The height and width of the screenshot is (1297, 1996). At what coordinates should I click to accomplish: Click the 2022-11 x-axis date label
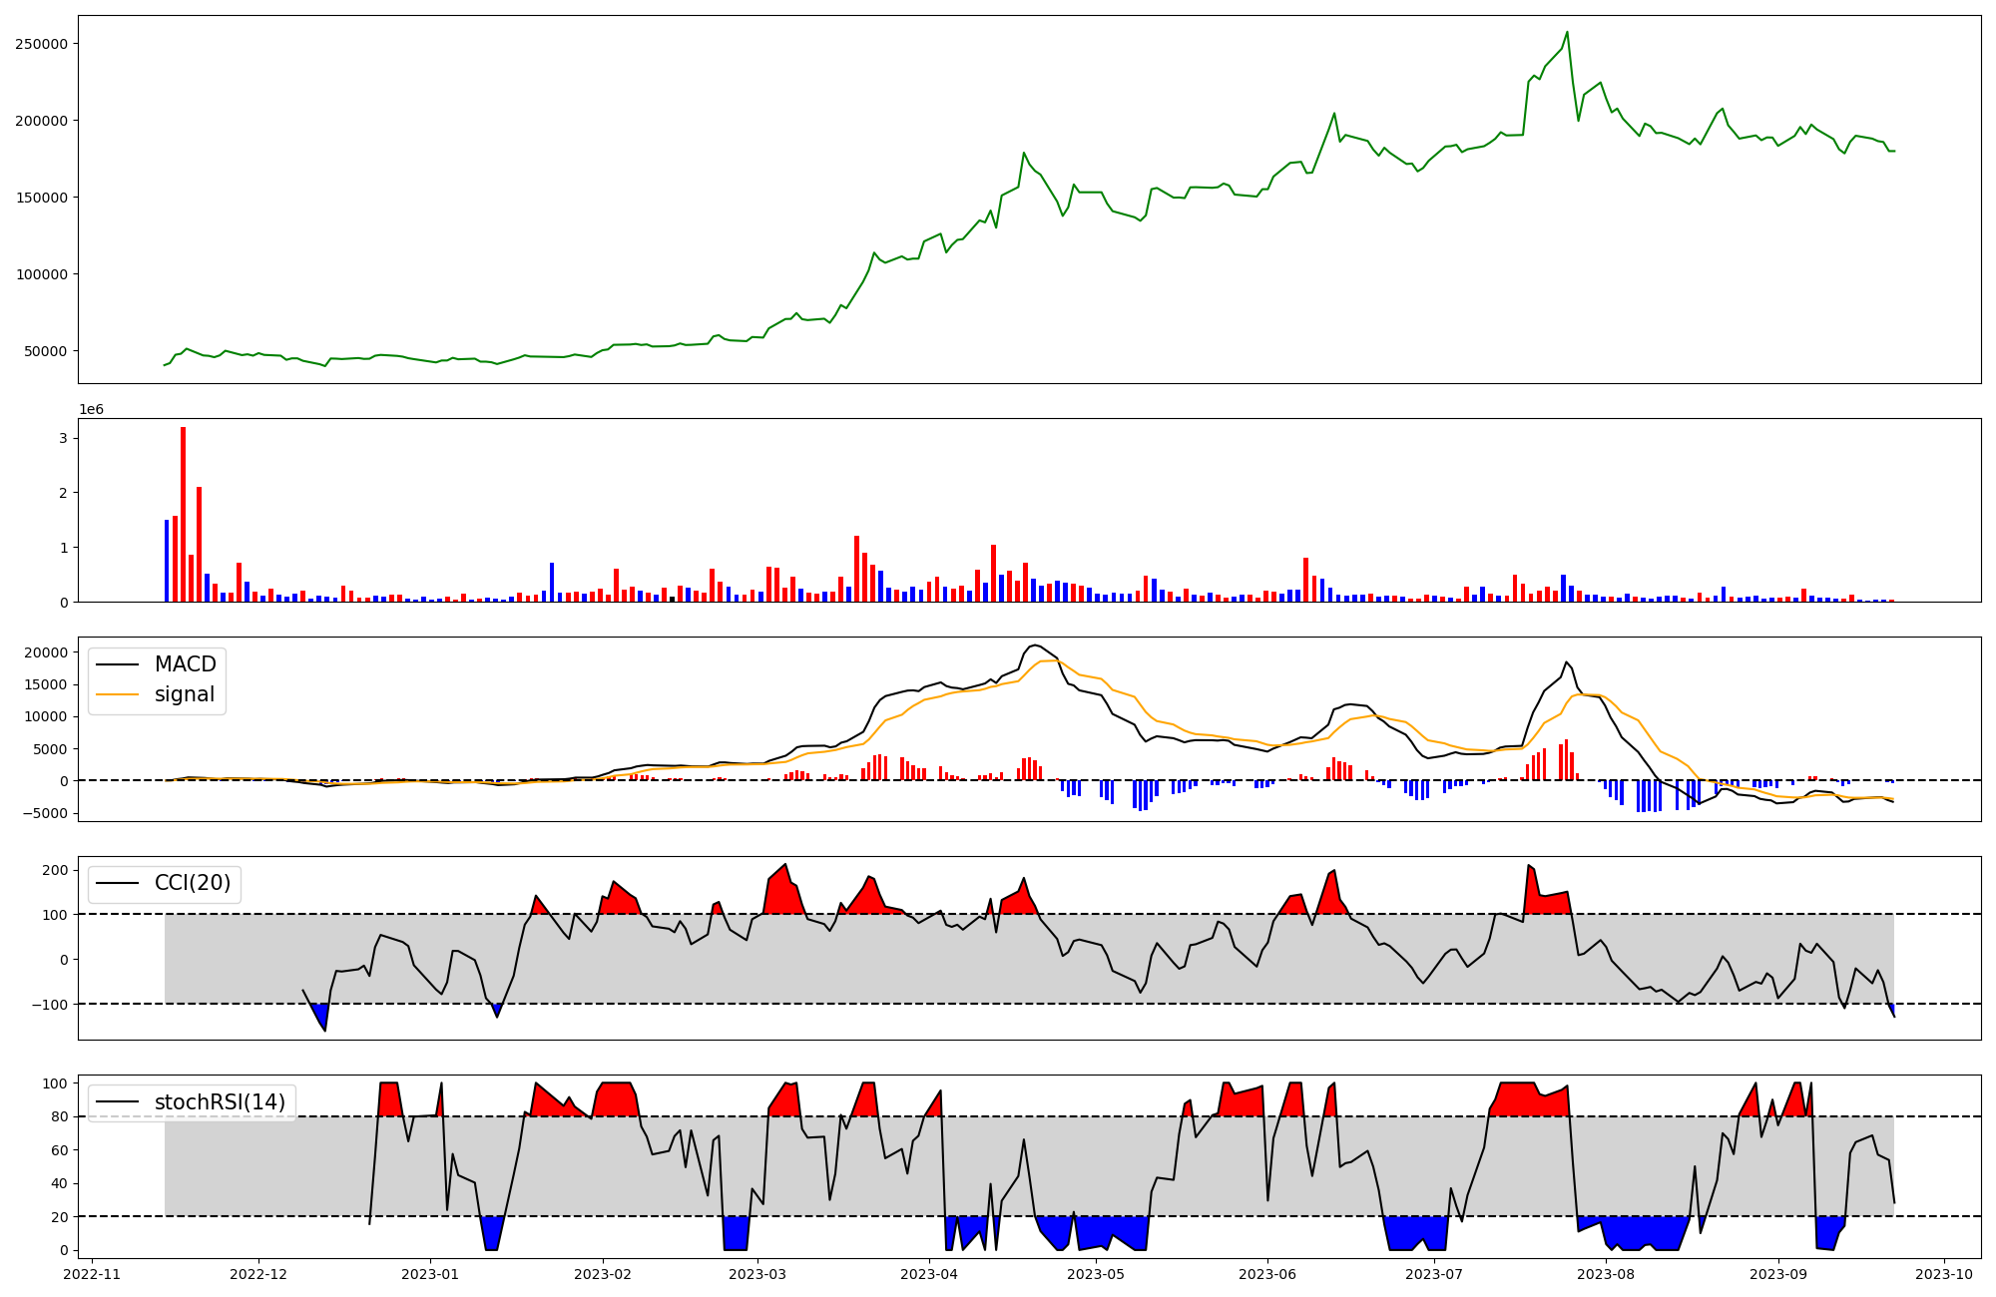pos(92,1274)
